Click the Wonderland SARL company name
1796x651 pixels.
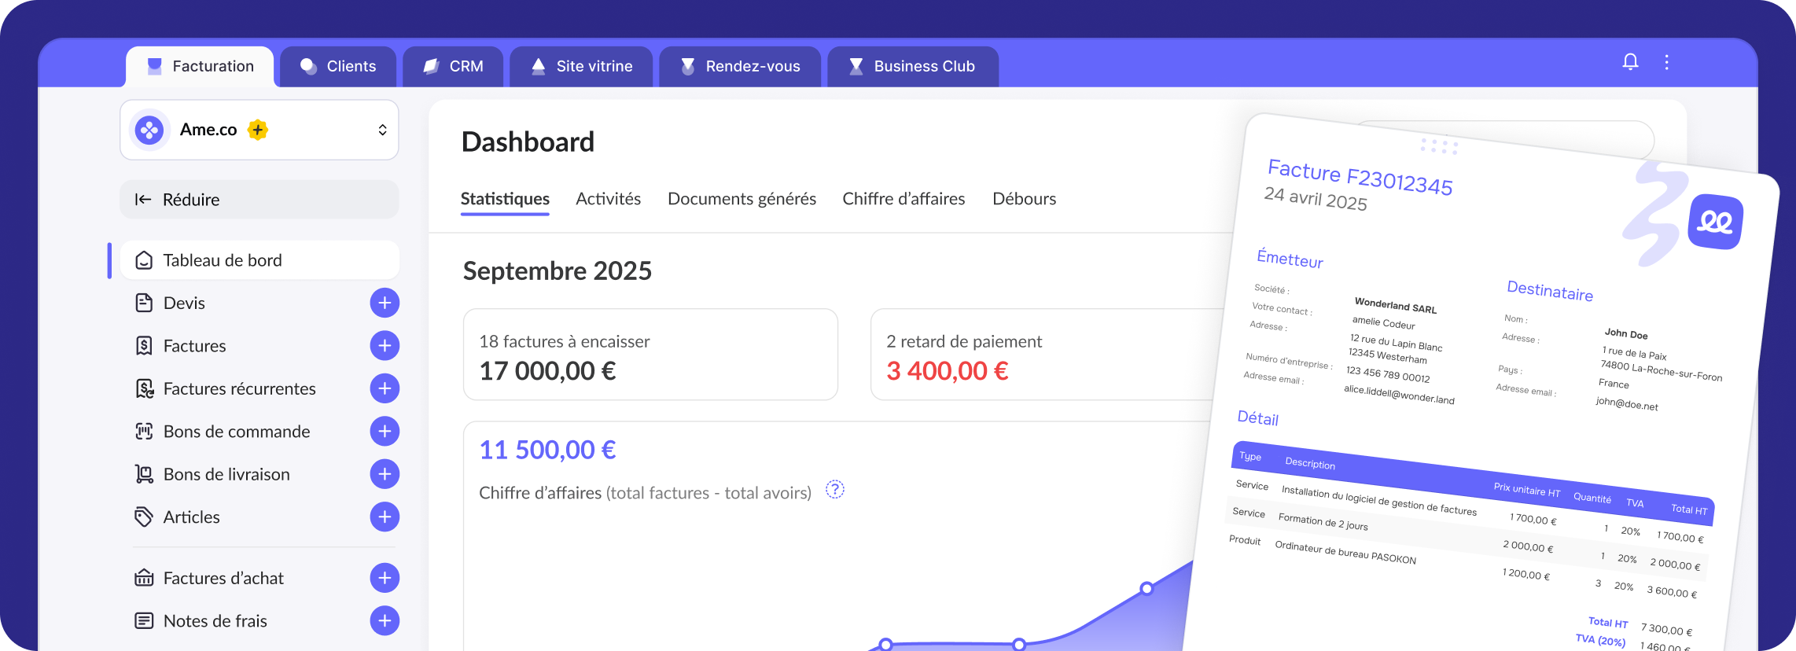coord(1396,305)
